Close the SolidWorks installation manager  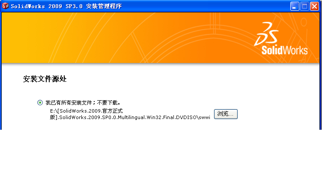(x=314, y=6)
